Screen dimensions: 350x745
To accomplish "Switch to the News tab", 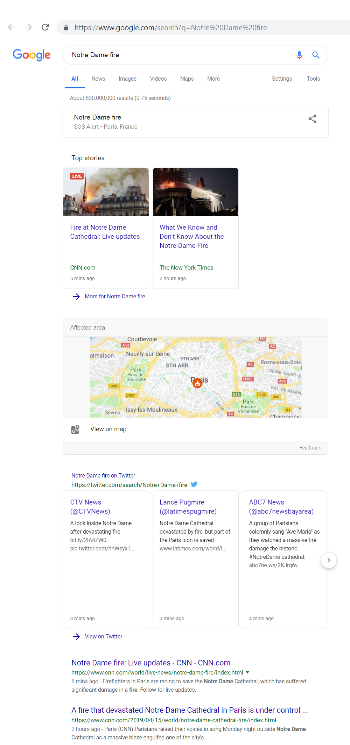I will coord(98,79).
